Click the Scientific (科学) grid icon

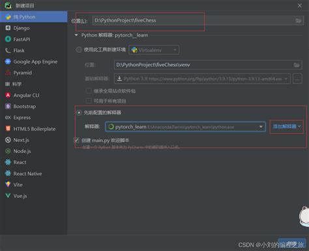coord(8,84)
